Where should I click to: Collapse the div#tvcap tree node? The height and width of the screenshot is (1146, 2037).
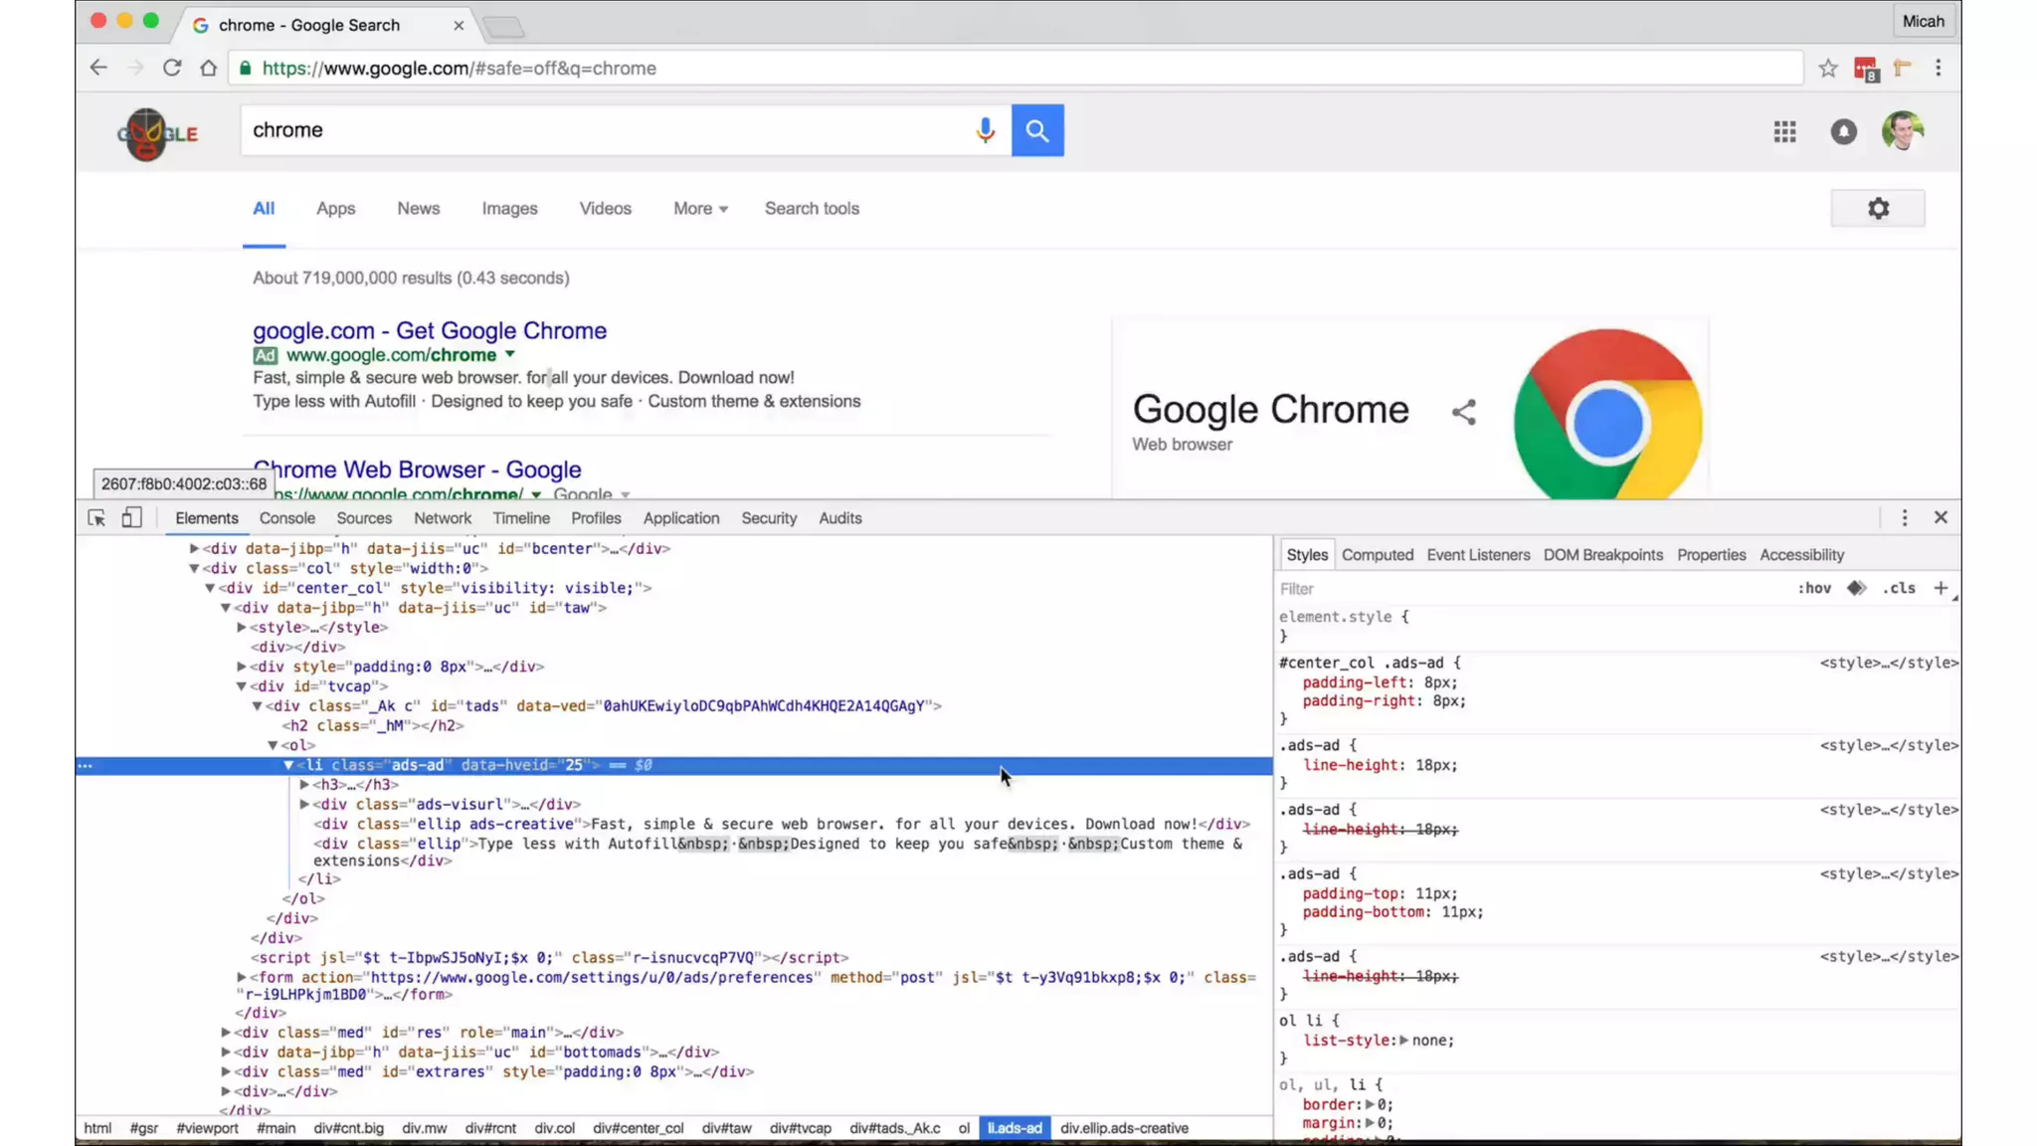coord(241,686)
